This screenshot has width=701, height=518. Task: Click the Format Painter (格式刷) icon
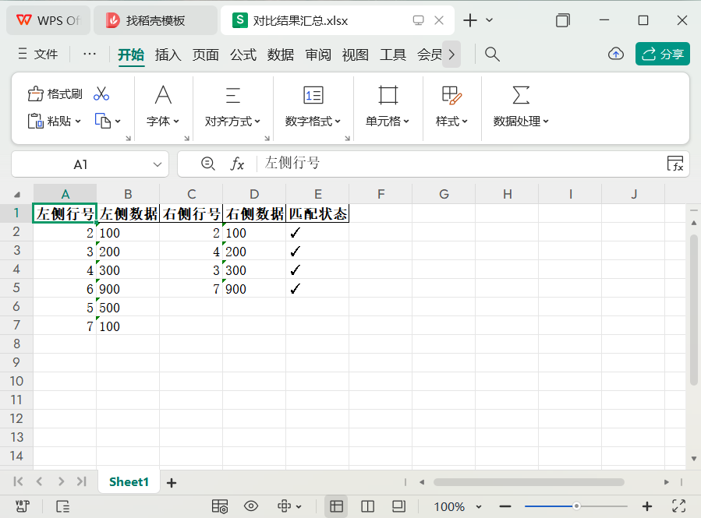click(x=35, y=94)
